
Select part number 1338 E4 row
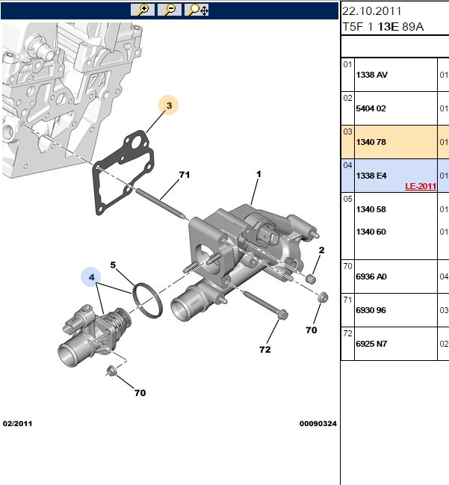point(395,176)
